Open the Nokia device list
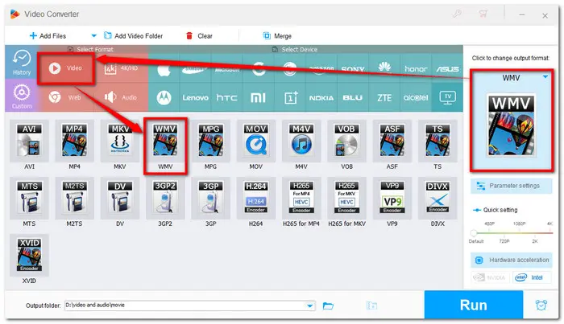Image resolution: width=564 pixels, height=324 pixels. tap(321, 97)
